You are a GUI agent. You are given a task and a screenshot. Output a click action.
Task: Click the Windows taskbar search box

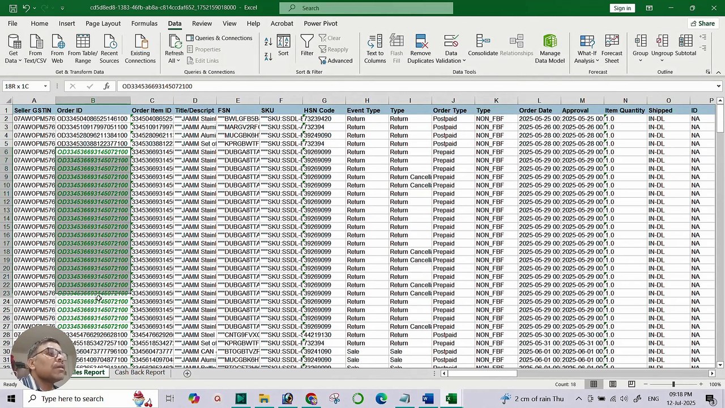point(72,398)
